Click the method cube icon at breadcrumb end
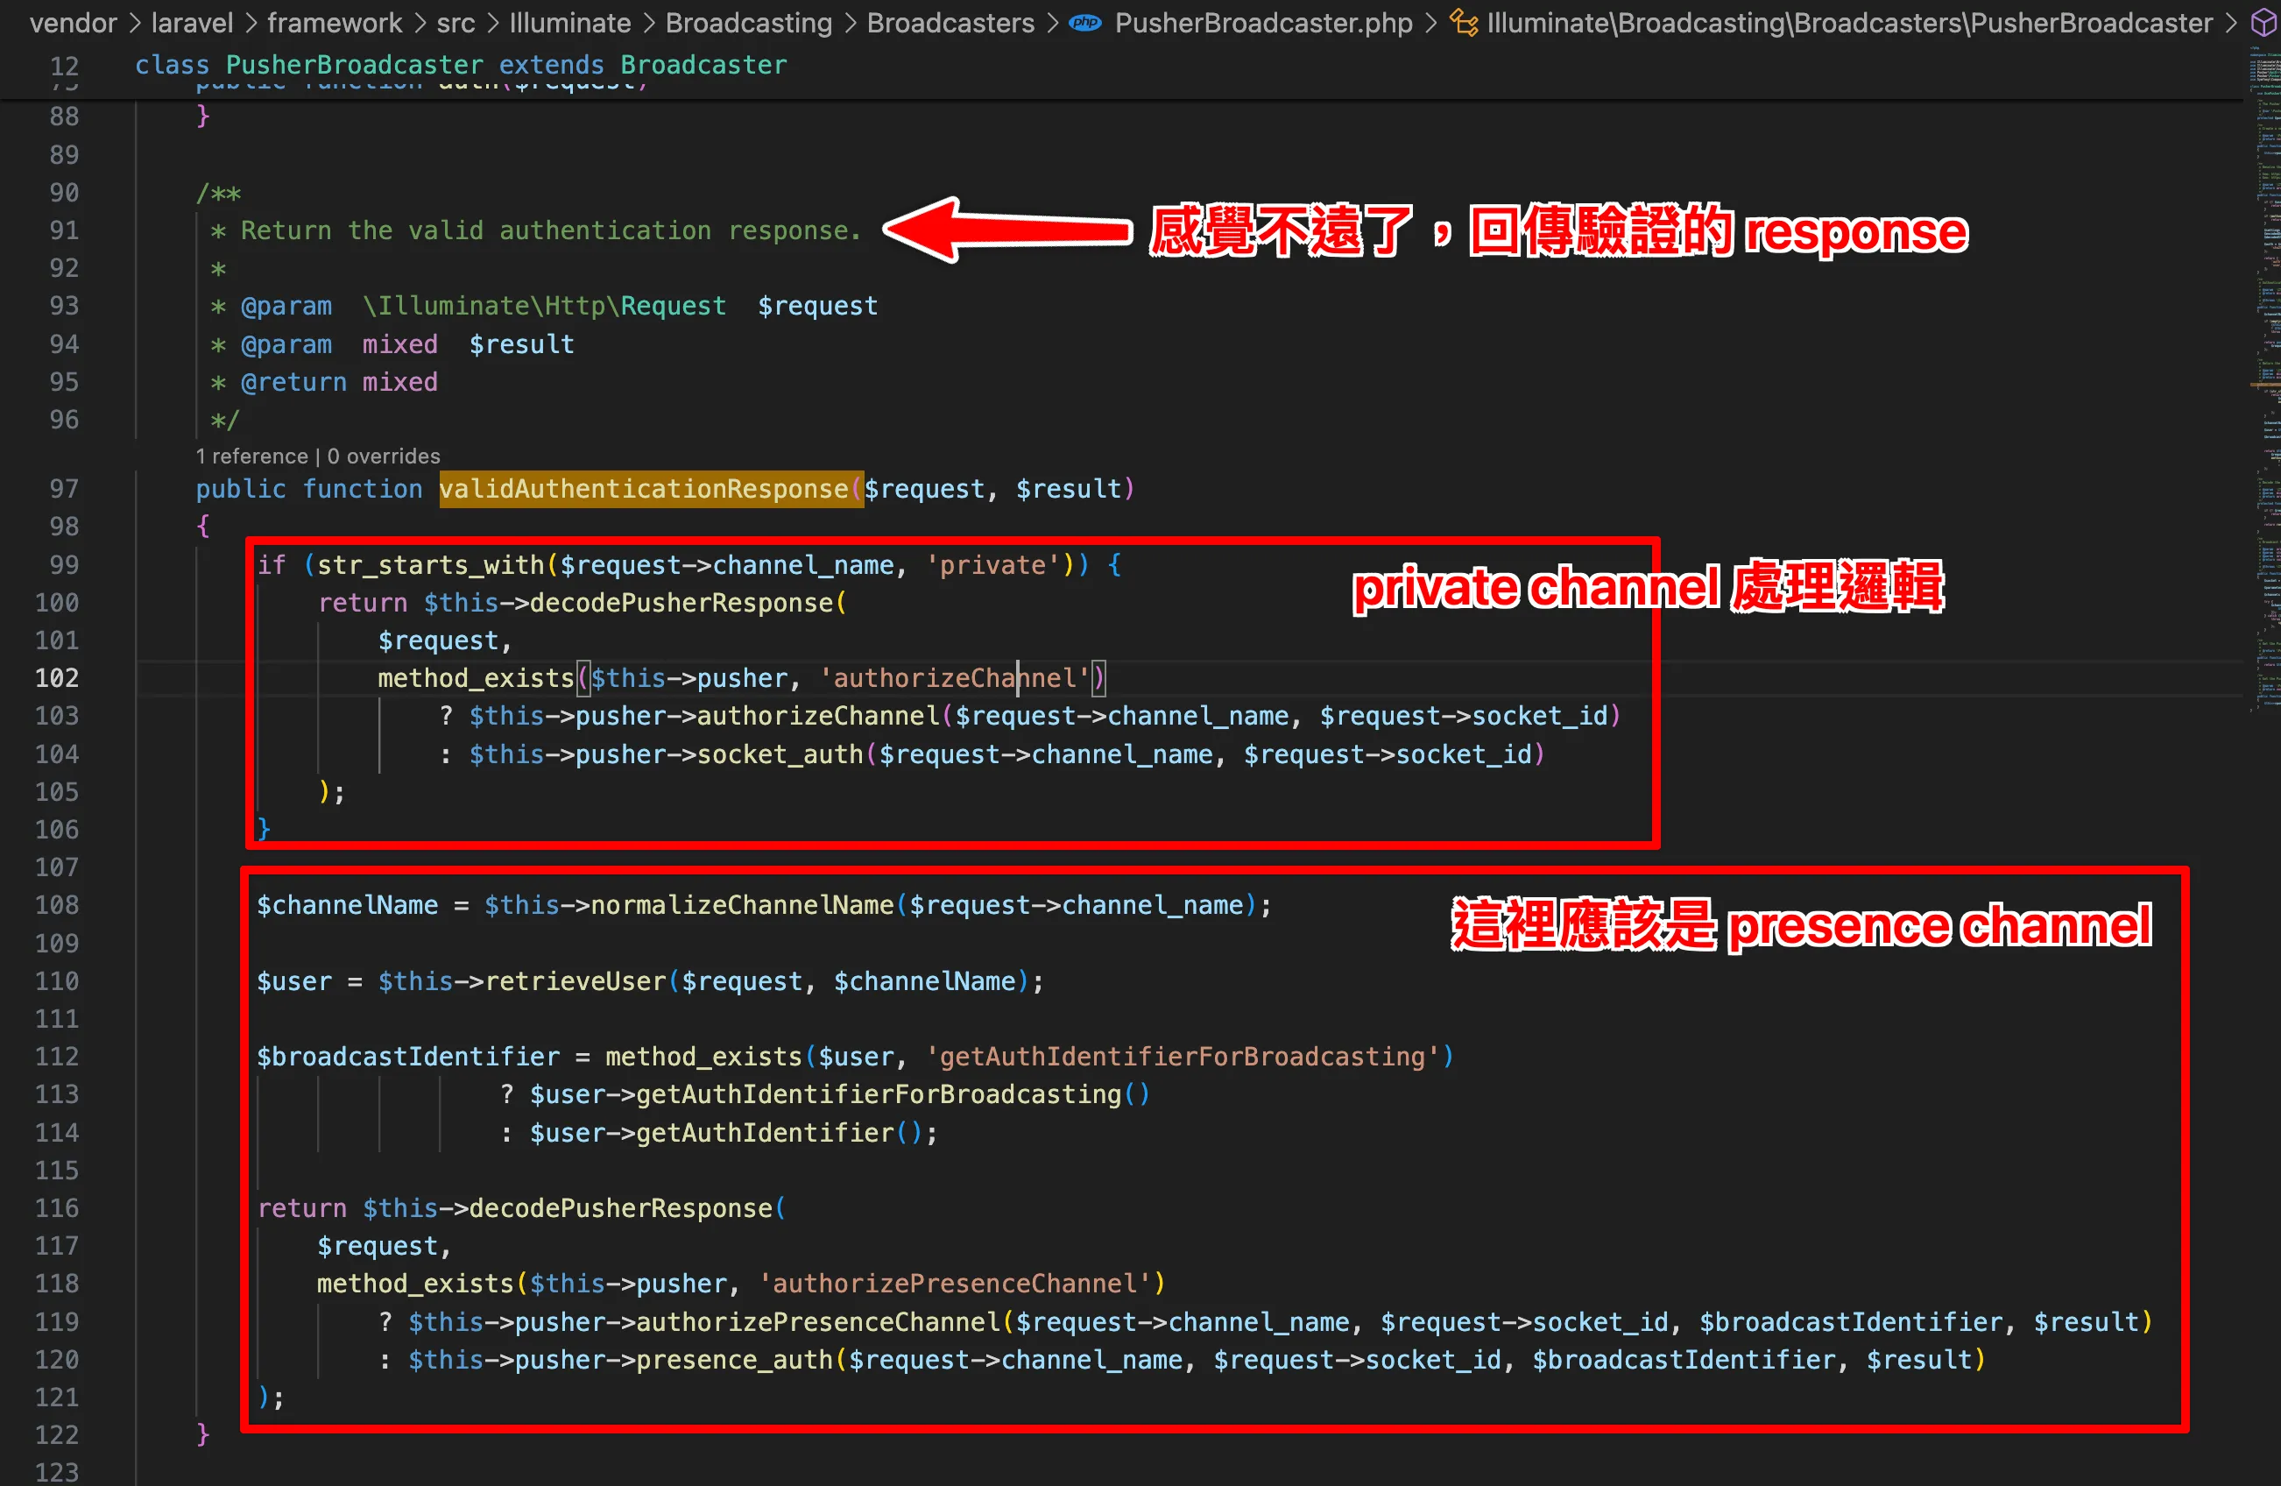Viewport: 2281px width, 1486px height. pyautogui.click(x=2263, y=22)
